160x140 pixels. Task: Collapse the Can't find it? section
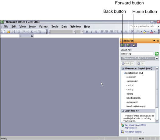[123, 111]
